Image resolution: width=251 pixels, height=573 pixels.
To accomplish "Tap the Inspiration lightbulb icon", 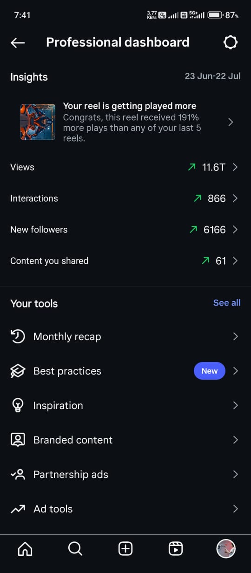I will point(18,405).
